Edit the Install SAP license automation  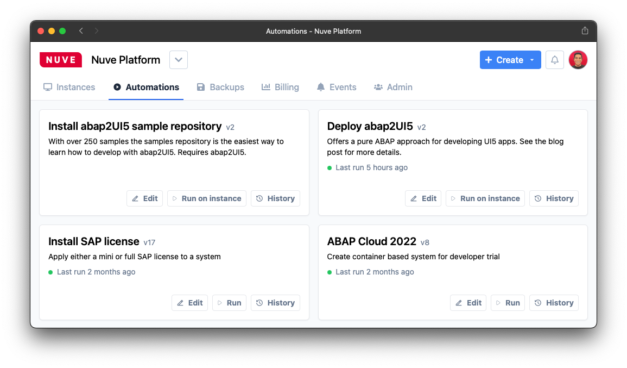(x=189, y=303)
